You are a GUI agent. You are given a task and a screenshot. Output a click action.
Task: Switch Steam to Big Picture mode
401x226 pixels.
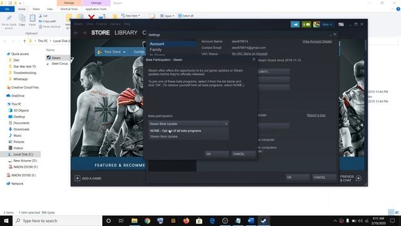(341, 24)
